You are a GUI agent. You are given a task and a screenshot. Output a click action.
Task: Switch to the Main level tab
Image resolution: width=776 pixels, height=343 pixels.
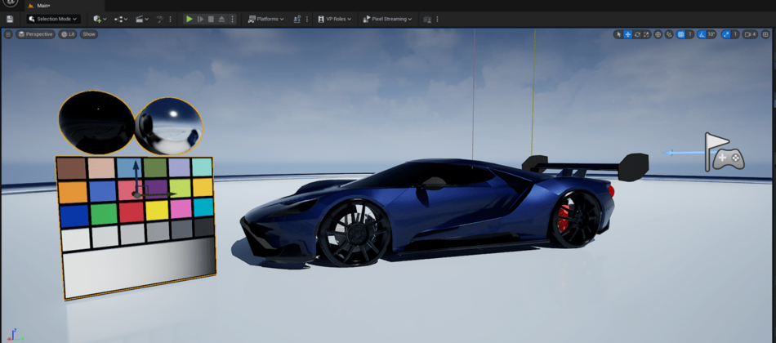(x=44, y=5)
